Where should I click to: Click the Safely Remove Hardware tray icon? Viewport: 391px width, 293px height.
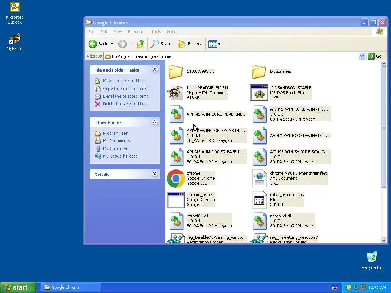[355, 287]
